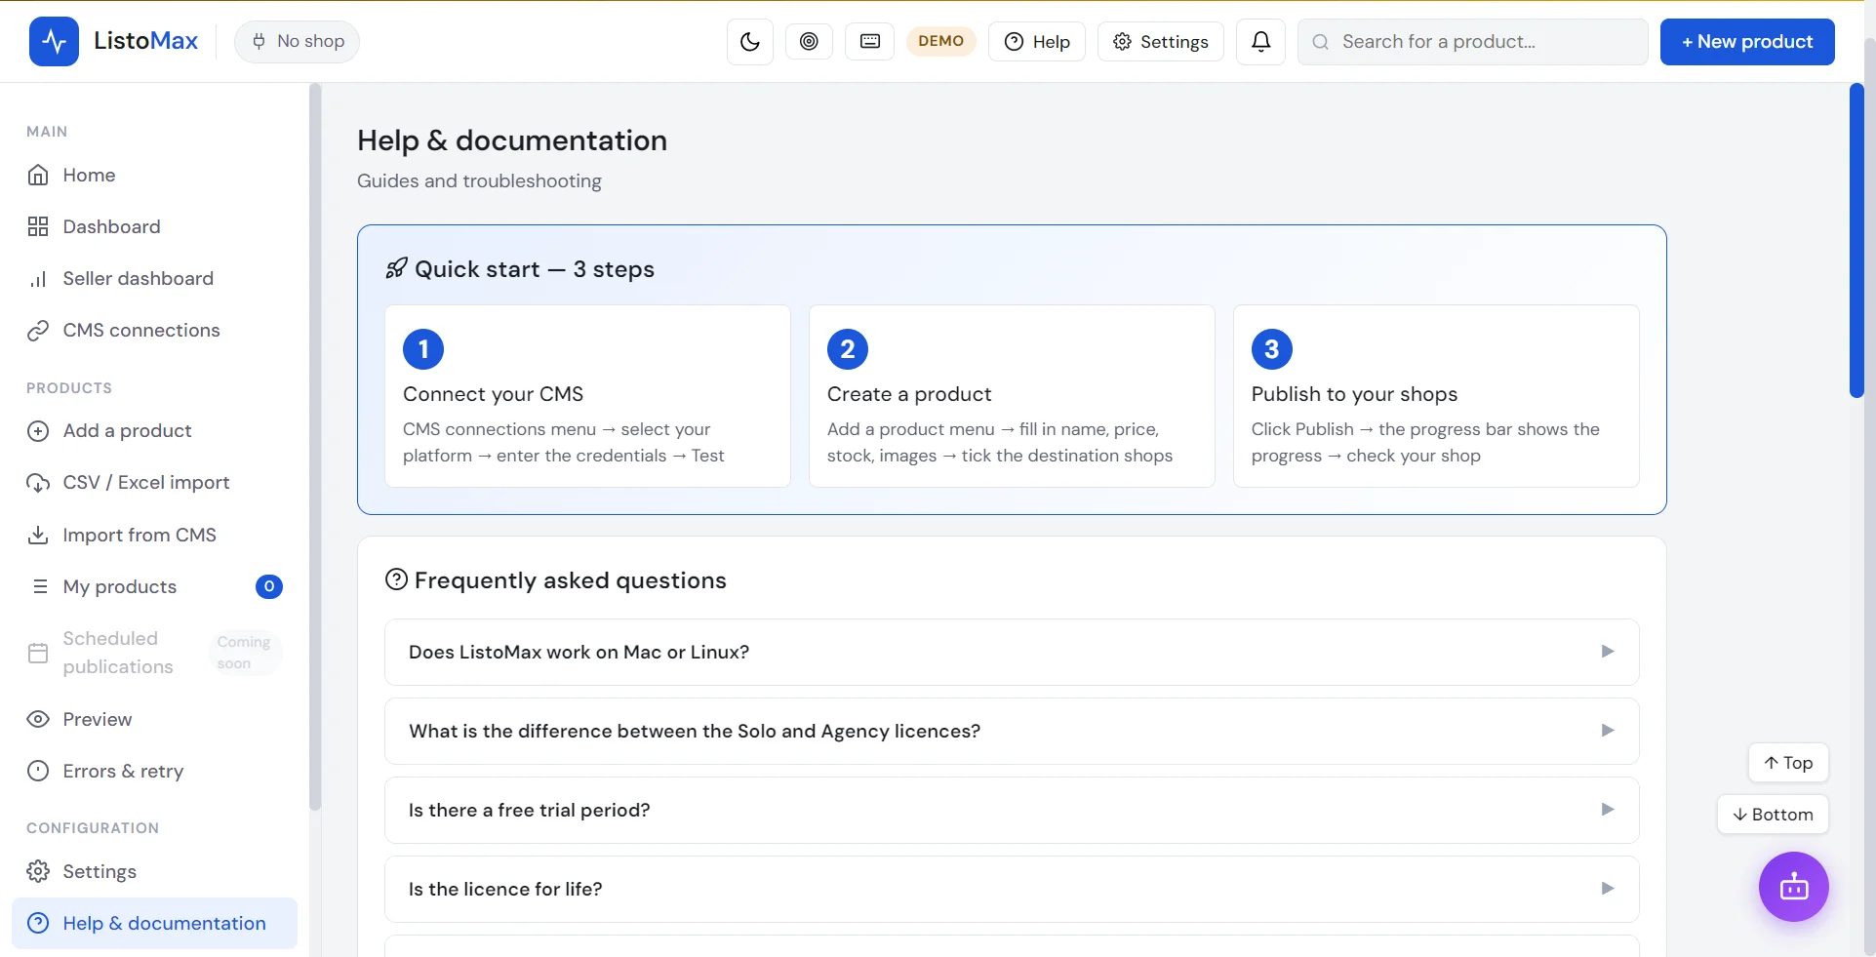1876x957 pixels.
Task: Click the Quick start — 3 steps heading
Action: (x=535, y=269)
